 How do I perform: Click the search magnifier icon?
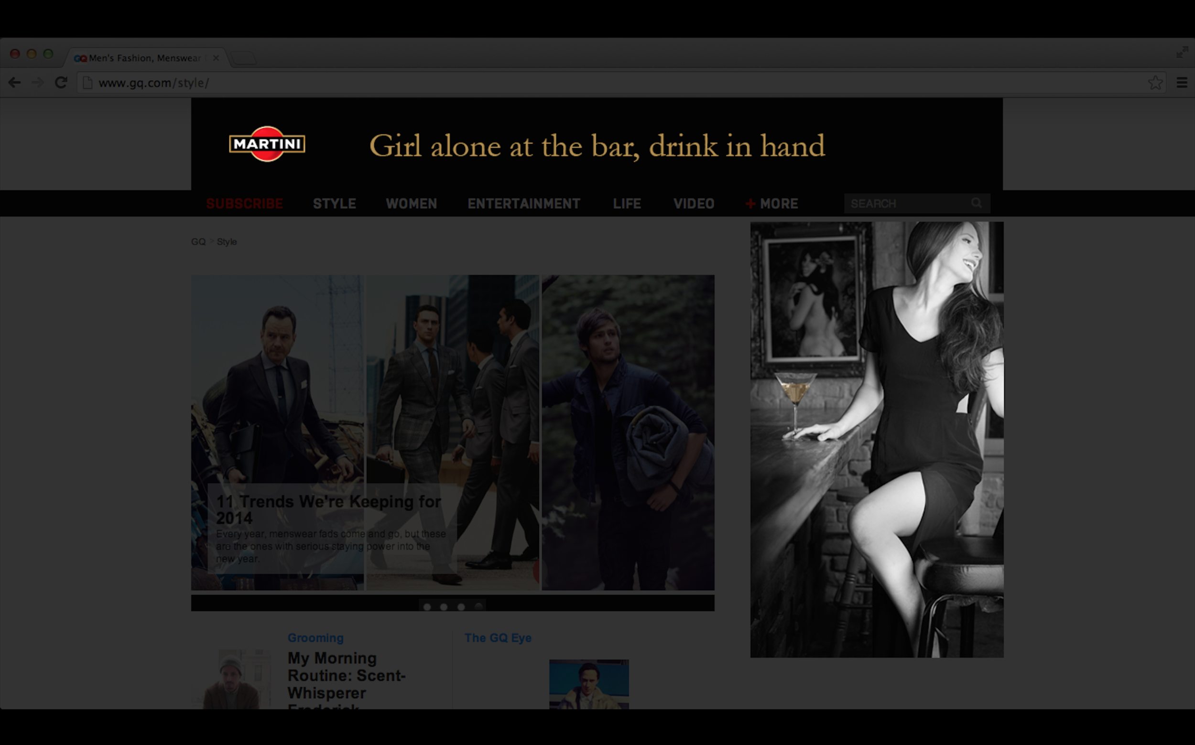tap(976, 203)
